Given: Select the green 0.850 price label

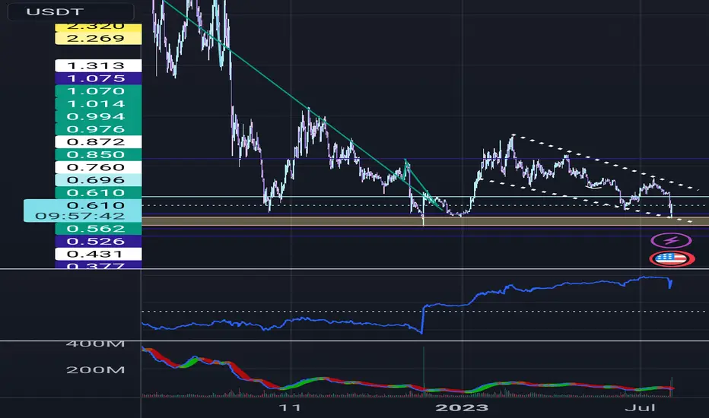Looking at the screenshot, I should [x=98, y=154].
